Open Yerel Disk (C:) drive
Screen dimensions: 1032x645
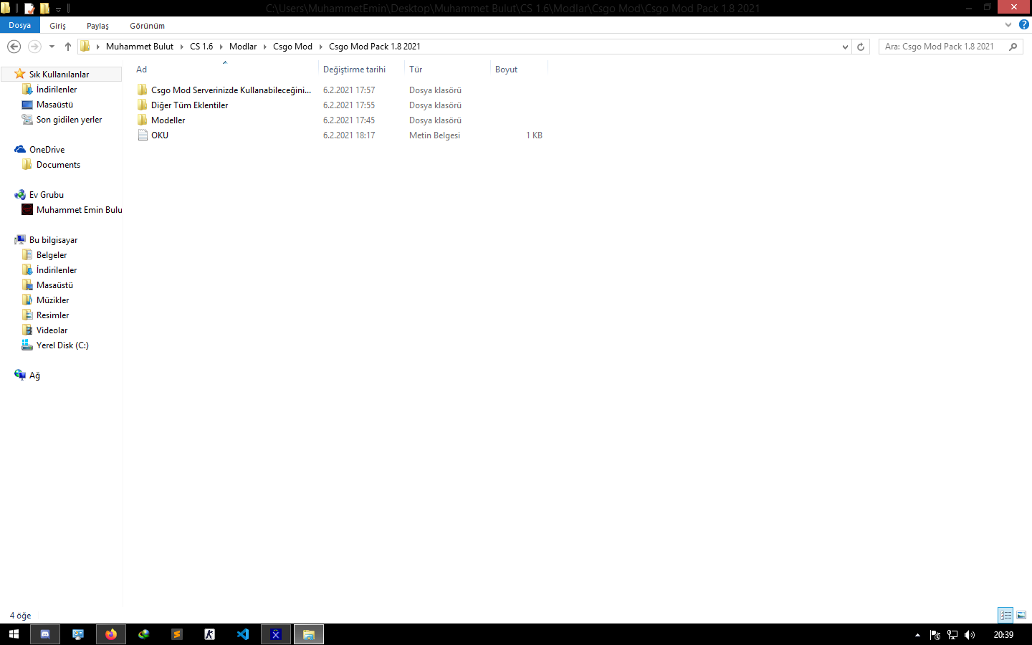[62, 345]
